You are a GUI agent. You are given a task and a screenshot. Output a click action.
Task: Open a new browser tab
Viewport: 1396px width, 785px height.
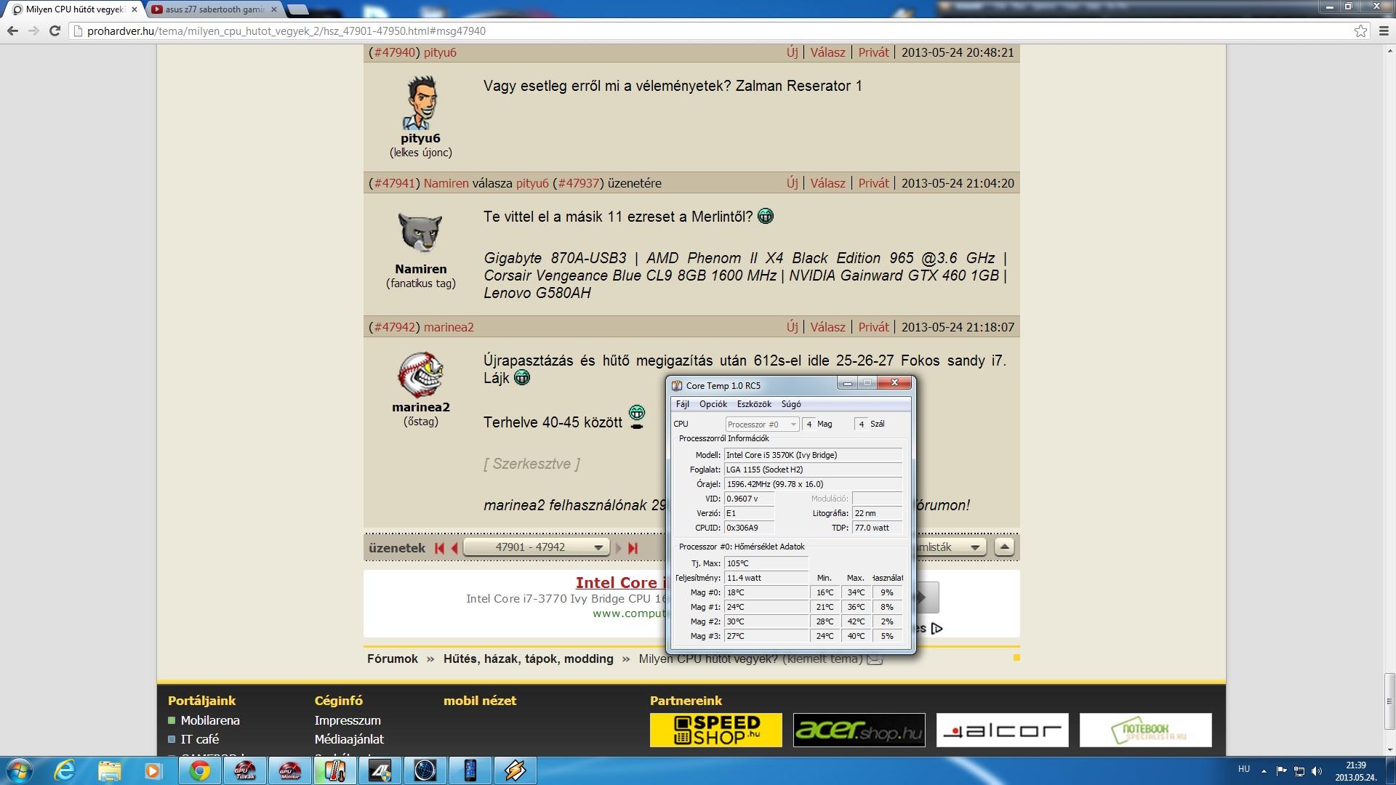(x=297, y=9)
